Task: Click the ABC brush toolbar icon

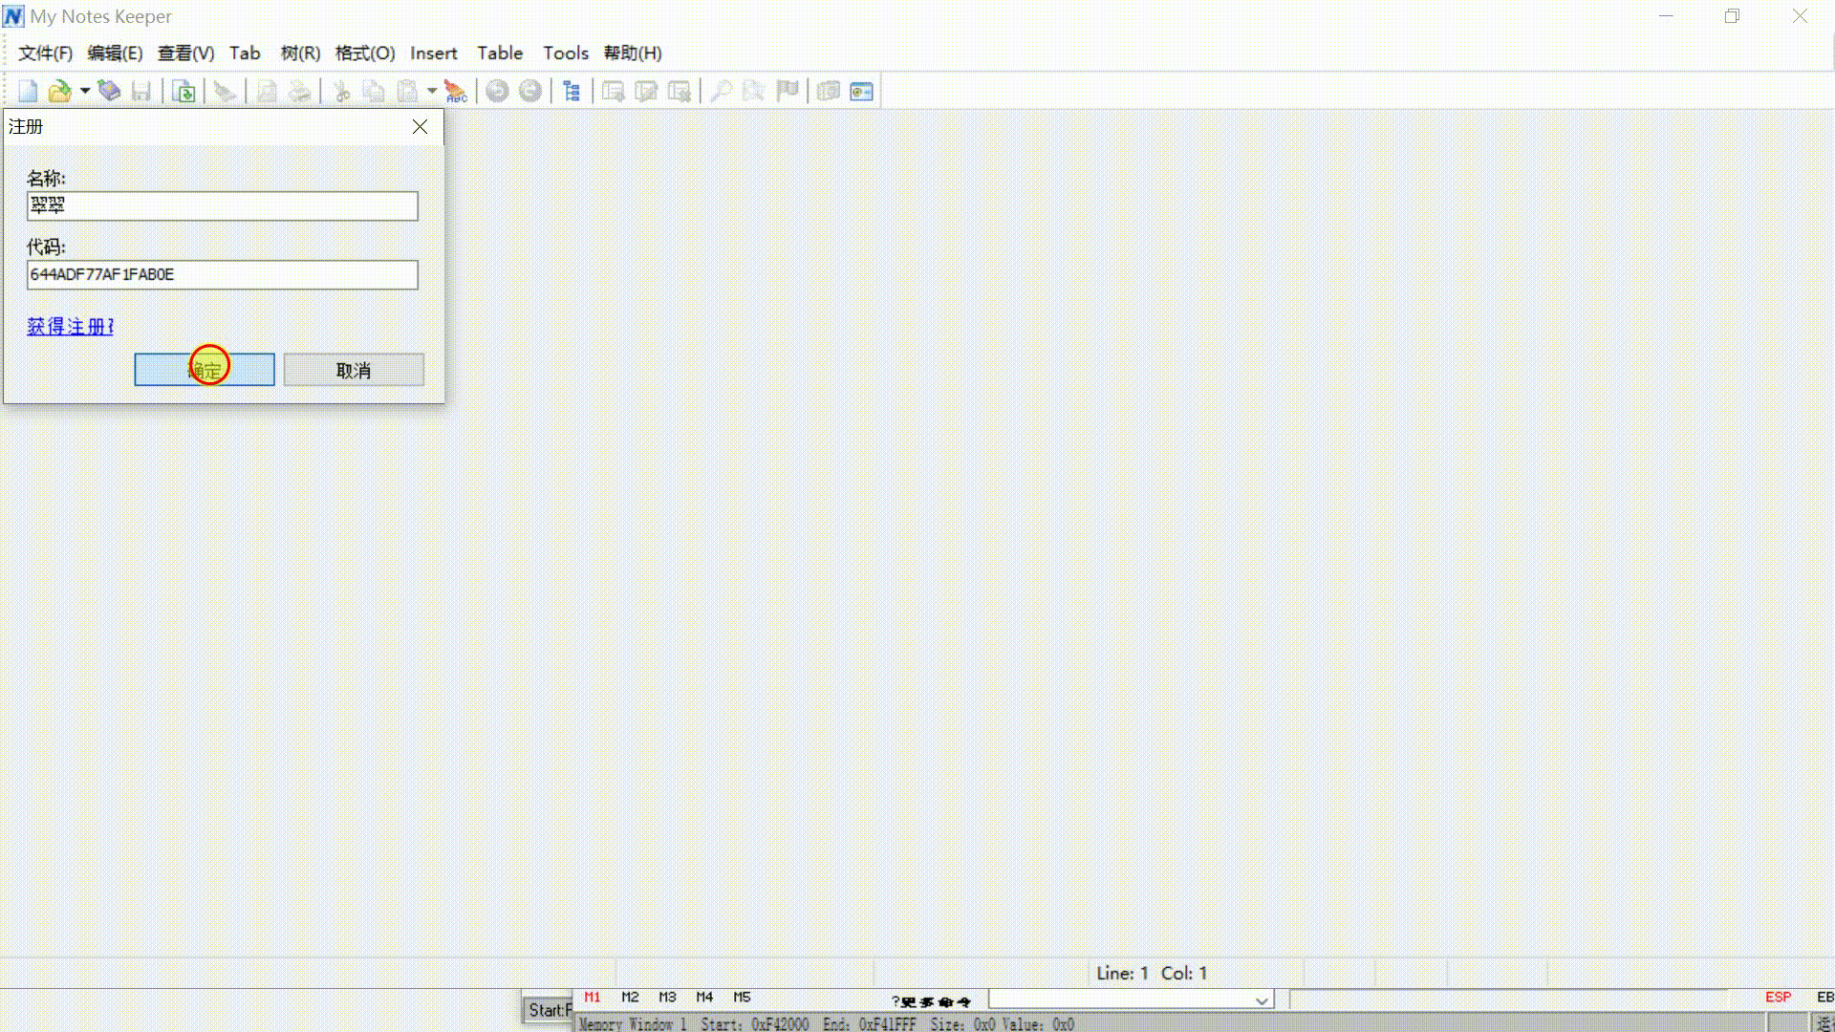Action: click(x=456, y=92)
